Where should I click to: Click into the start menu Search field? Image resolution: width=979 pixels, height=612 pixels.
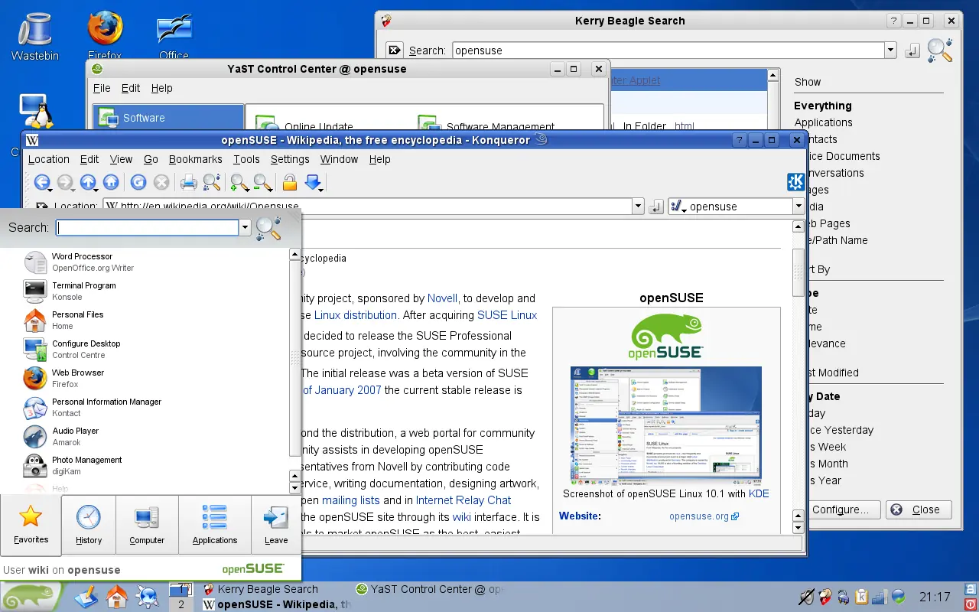tap(148, 227)
